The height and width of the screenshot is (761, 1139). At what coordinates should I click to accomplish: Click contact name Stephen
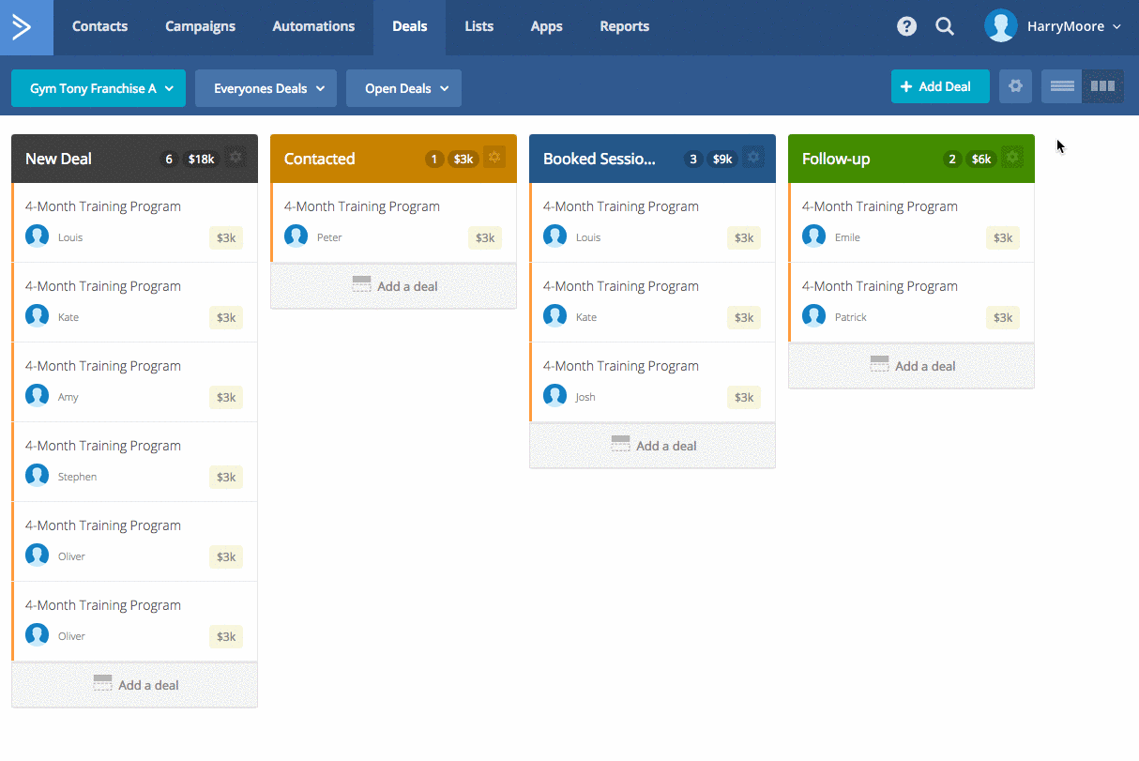[x=77, y=477]
